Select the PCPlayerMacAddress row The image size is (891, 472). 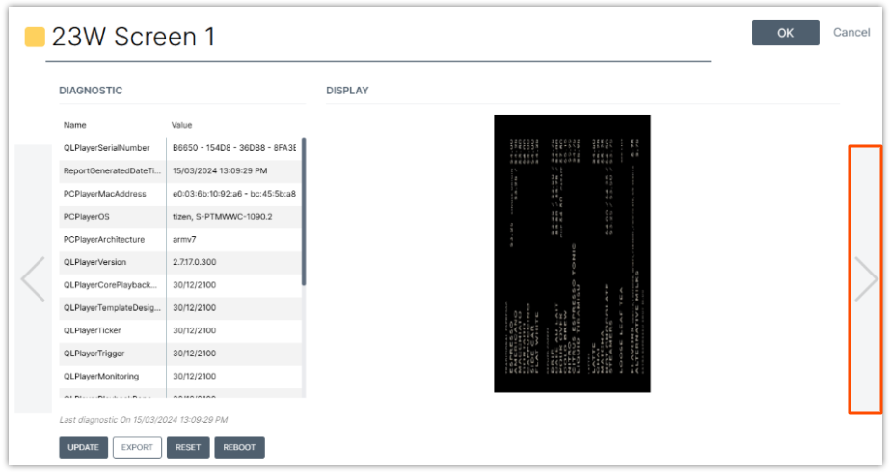coord(178,194)
